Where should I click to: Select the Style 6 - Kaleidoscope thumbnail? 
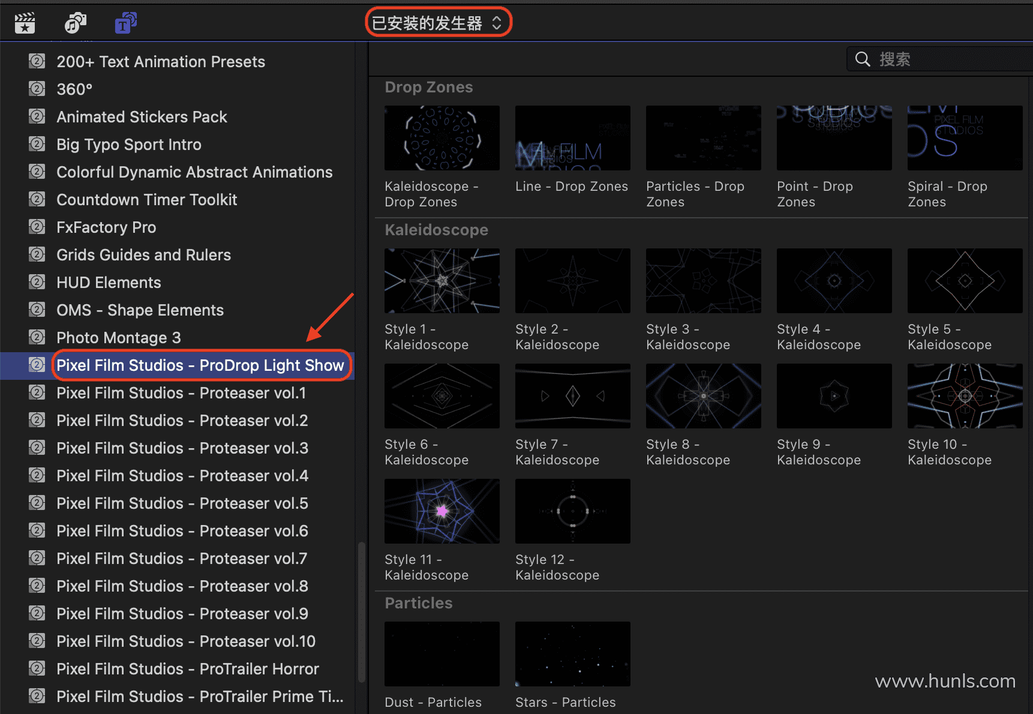442,396
